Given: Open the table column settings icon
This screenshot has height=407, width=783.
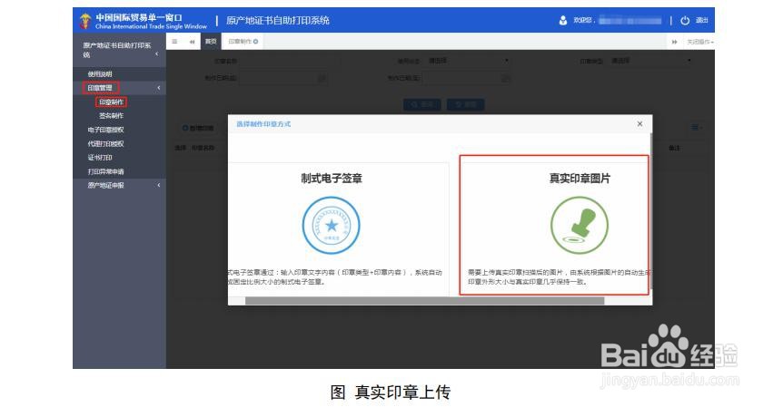Looking at the screenshot, I should (x=696, y=128).
